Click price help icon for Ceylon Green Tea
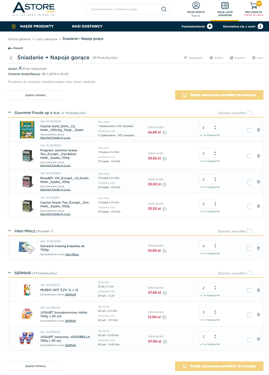The width and height of the screenshot is (269, 375). [x=165, y=209]
